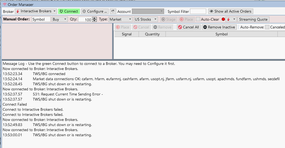Toggle the Auto-Remove Canceled checkbox
Screen dimensions: 285x148
pos(267,27)
